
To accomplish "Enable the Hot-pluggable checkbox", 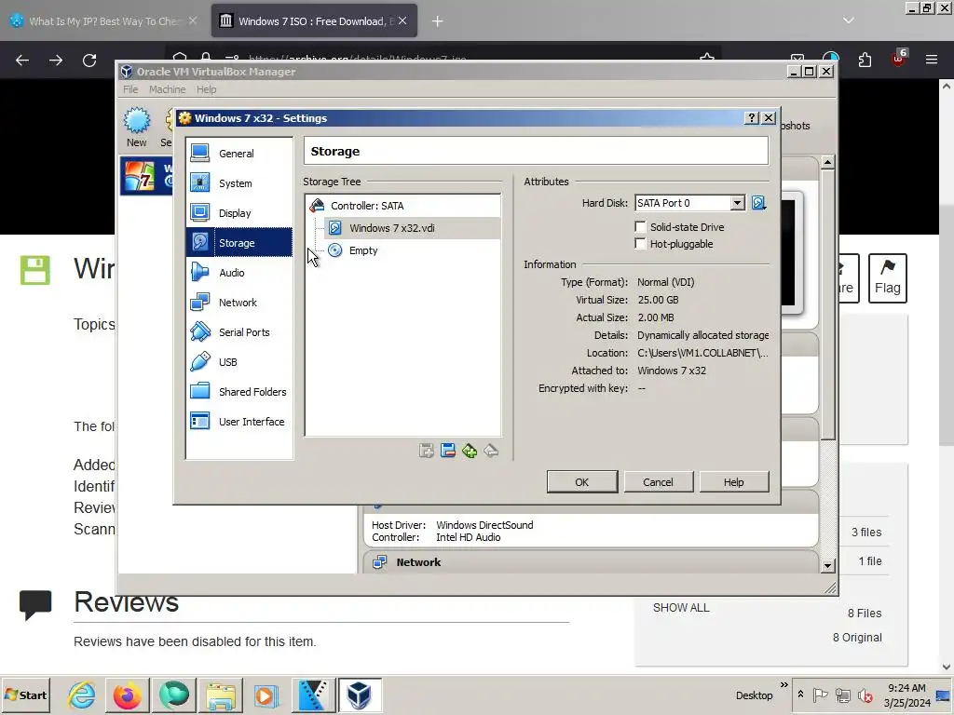I will [640, 244].
